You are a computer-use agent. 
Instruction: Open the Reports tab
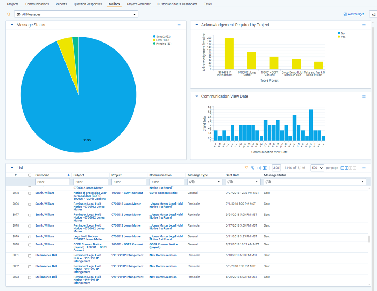coord(61,4)
